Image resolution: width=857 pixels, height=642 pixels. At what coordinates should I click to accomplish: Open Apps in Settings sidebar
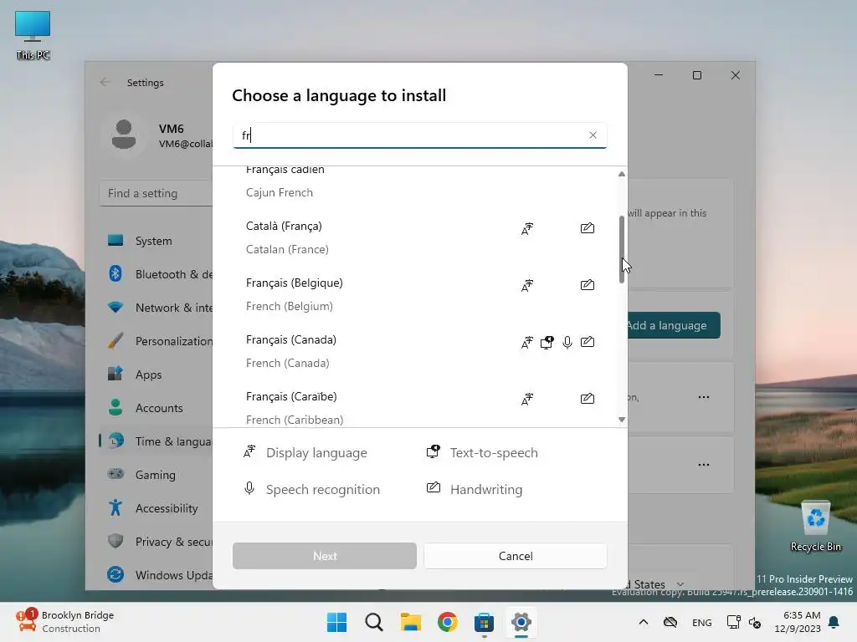tap(157, 374)
